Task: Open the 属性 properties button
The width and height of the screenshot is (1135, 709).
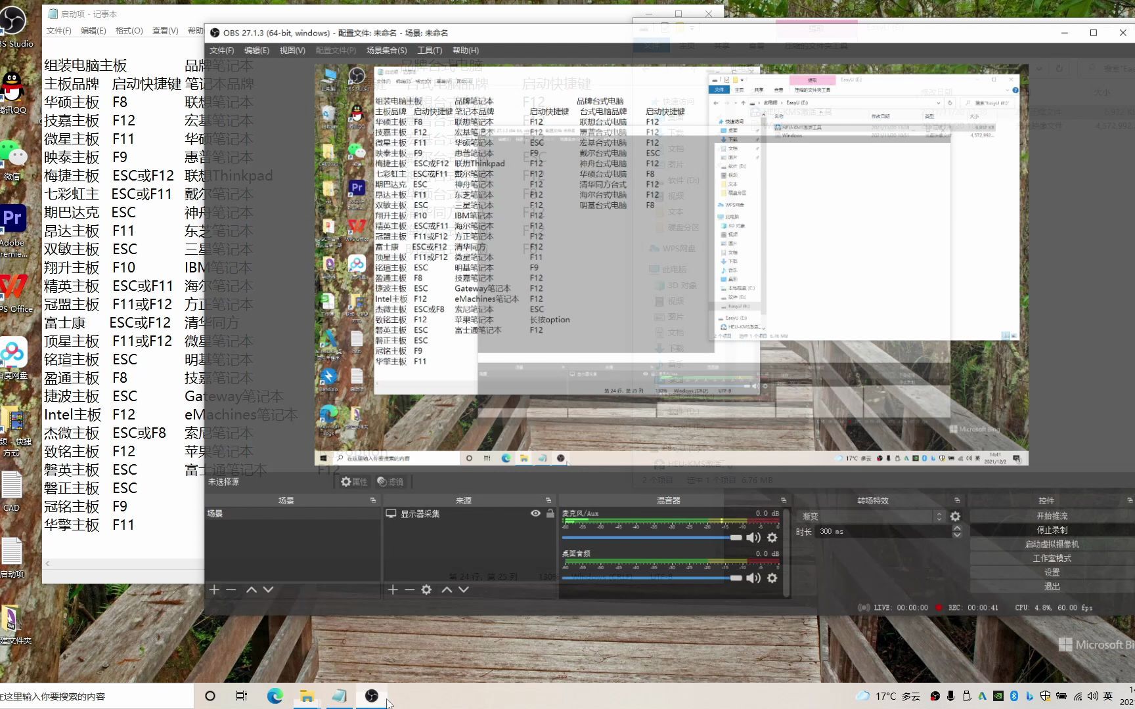Action: pos(354,482)
